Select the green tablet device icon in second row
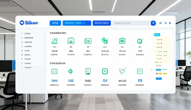191x110 pixels. pyautogui.click(x=88, y=71)
